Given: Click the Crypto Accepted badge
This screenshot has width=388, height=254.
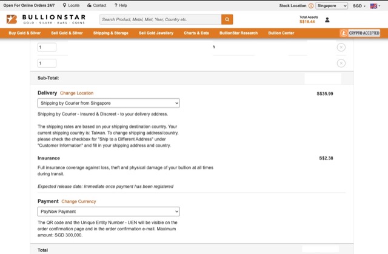Looking at the screenshot, I should [x=360, y=33].
